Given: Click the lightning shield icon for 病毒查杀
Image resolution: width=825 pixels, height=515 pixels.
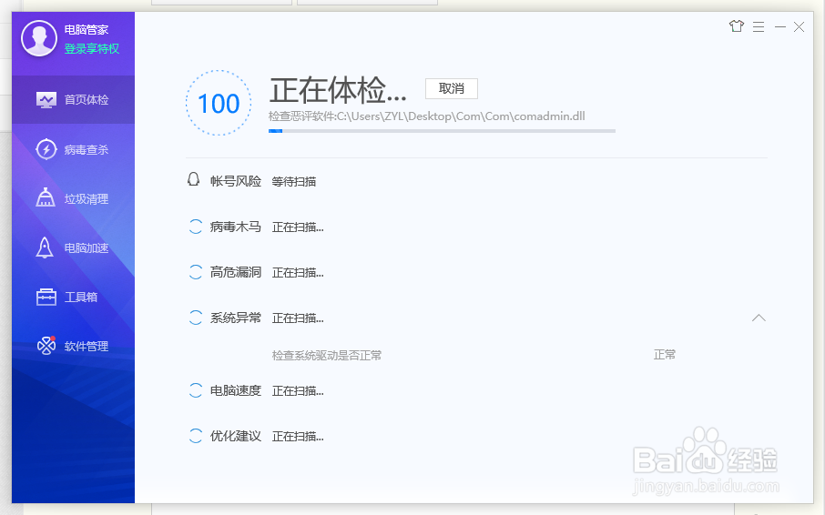Looking at the screenshot, I should point(46,149).
